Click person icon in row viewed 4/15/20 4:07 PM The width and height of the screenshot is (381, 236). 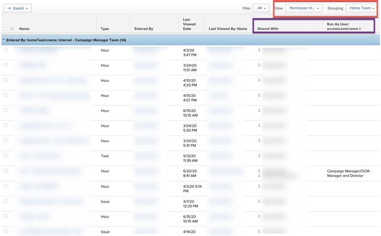(x=259, y=95)
